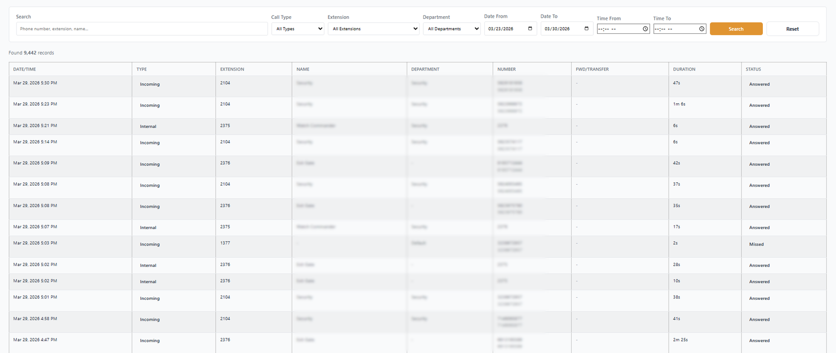836x353 pixels.
Task: Click 'Internal' type in the 5:07 PM row
Action: (x=148, y=227)
